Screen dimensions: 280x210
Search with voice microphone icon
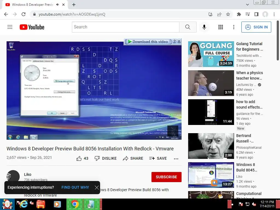(x=204, y=27)
